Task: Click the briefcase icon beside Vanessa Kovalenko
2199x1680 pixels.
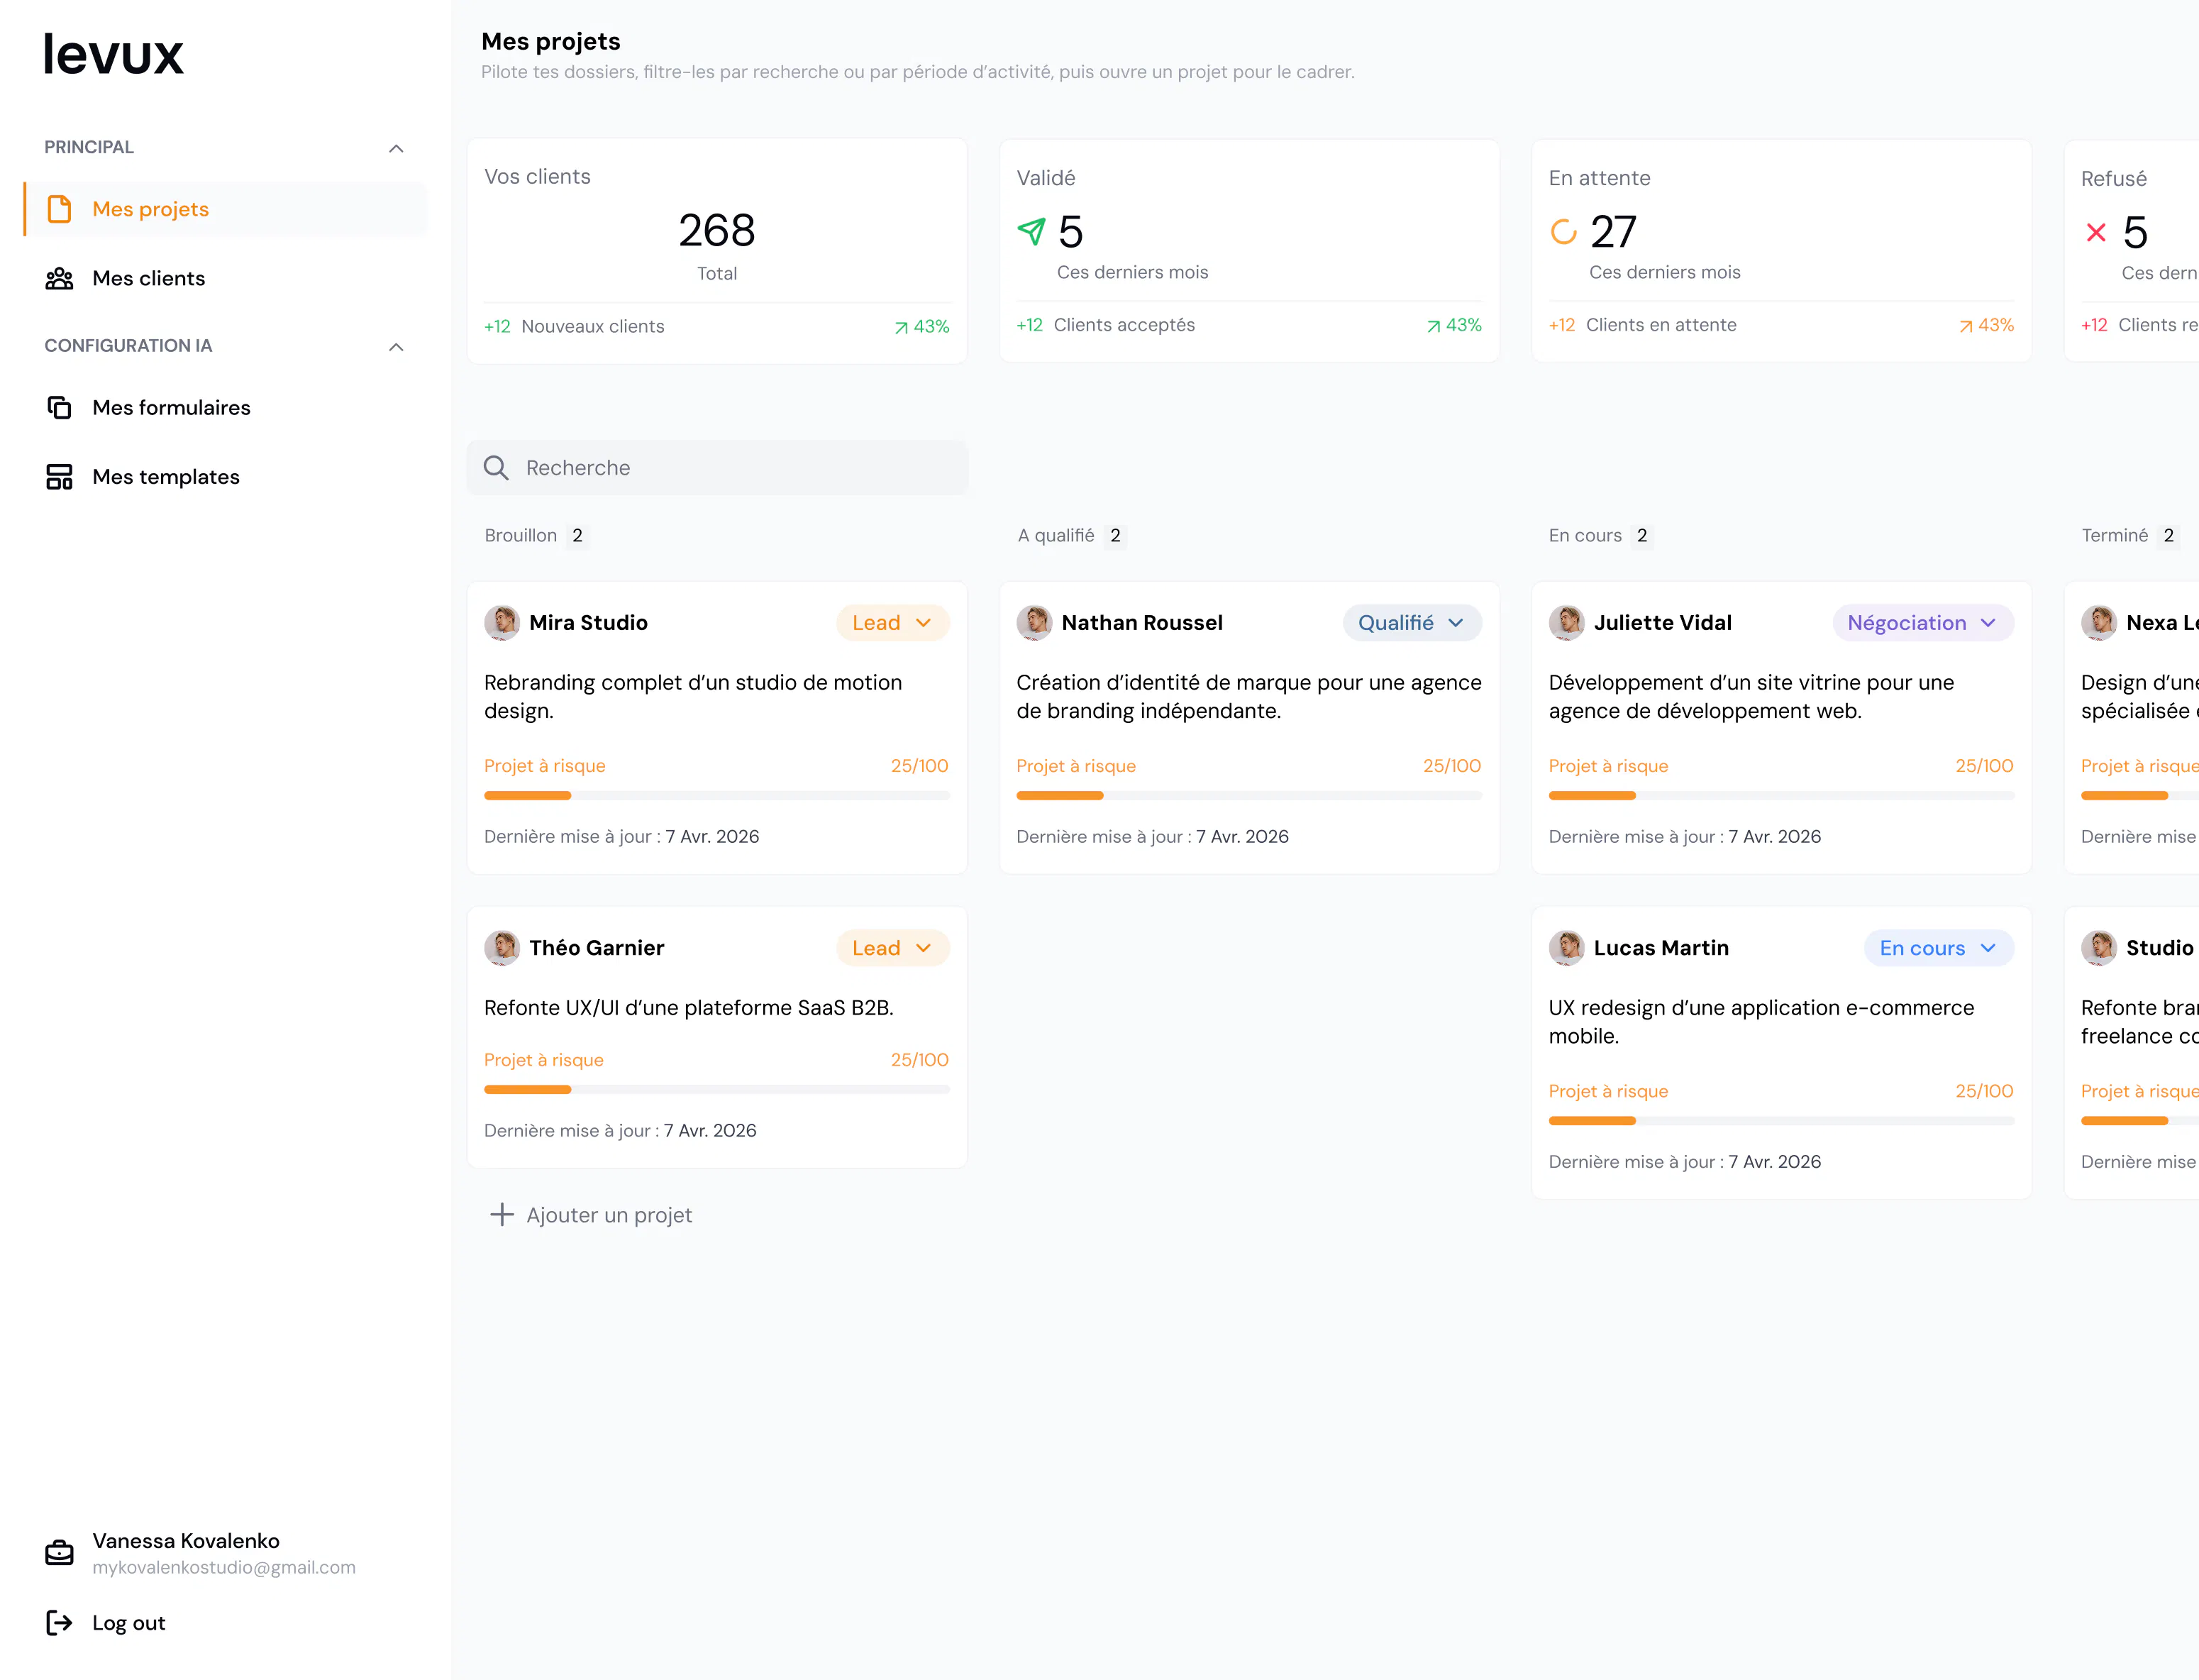Action: [59, 1552]
